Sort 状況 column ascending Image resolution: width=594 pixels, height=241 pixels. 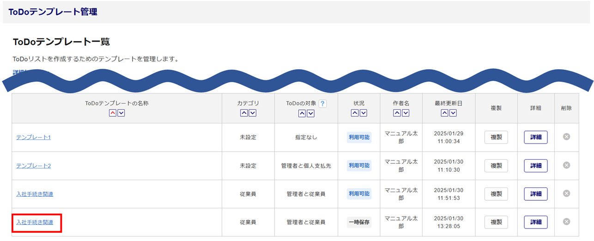click(355, 113)
